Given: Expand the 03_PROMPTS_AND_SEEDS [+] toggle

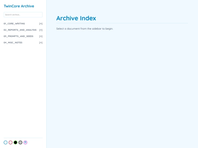Looking at the screenshot, I should tap(41, 37).
